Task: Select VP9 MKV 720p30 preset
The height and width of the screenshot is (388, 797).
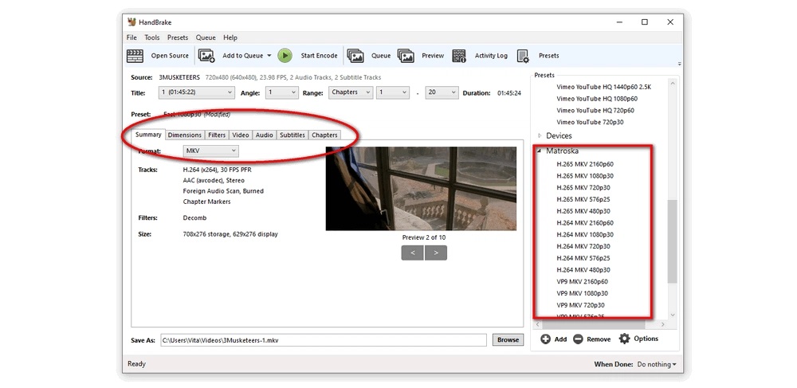Action: point(580,305)
